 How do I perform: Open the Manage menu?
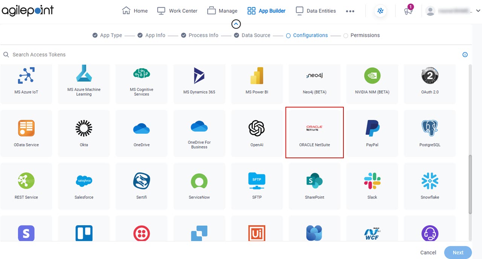(x=222, y=11)
